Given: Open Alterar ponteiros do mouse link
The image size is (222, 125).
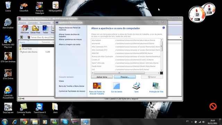Looking at the screenshot, I should [x=70, y=39].
